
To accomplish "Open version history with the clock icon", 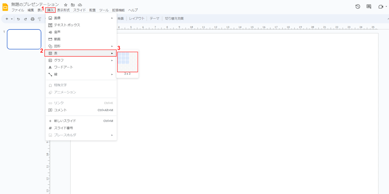I will (358, 7).
